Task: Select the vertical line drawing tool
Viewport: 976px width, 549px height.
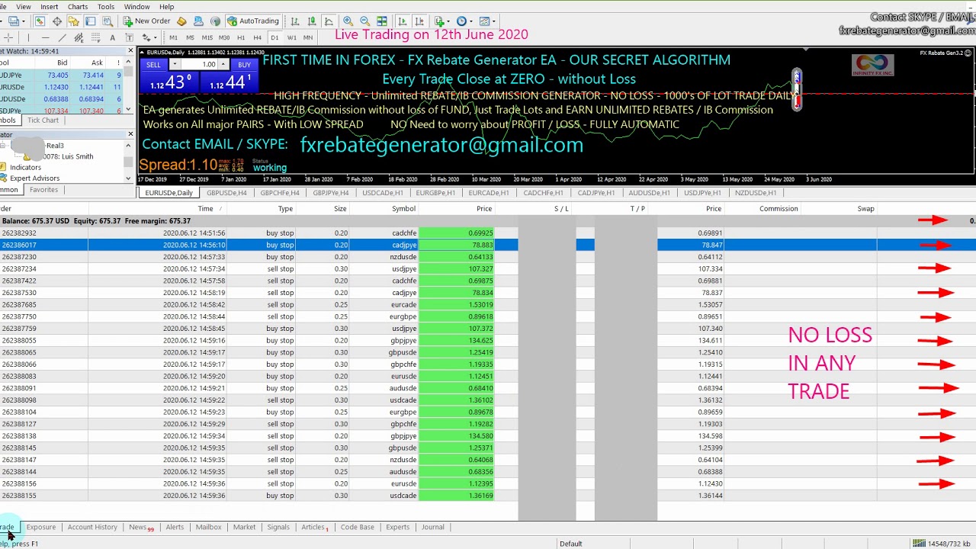Action: (28, 37)
